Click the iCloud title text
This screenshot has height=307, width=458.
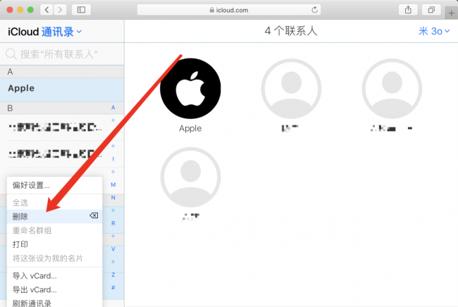[23, 32]
